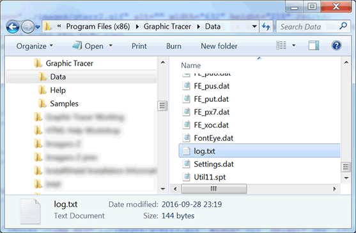356x233 pixels.
Task: Select the FE_xoc.dat file
Action: (211, 125)
